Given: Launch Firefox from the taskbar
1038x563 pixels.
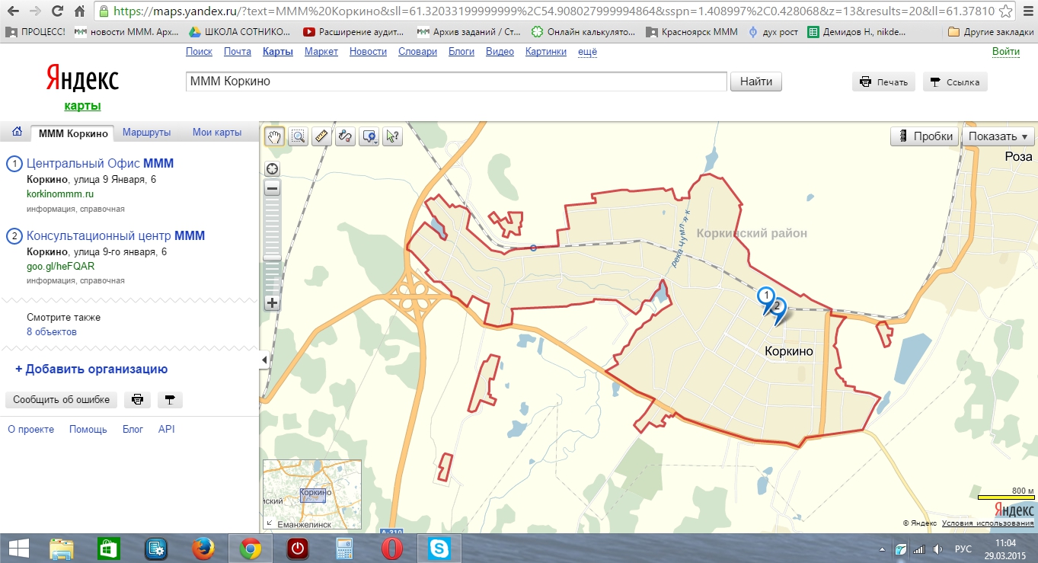Looking at the screenshot, I should pos(203,549).
